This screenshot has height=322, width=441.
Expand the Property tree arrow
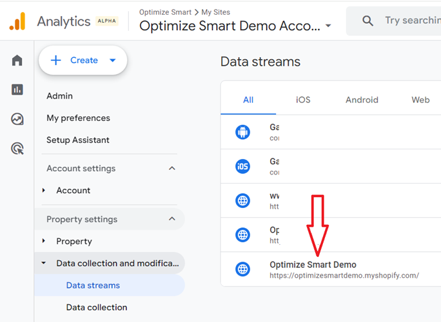pyautogui.click(x=44, y=241)
